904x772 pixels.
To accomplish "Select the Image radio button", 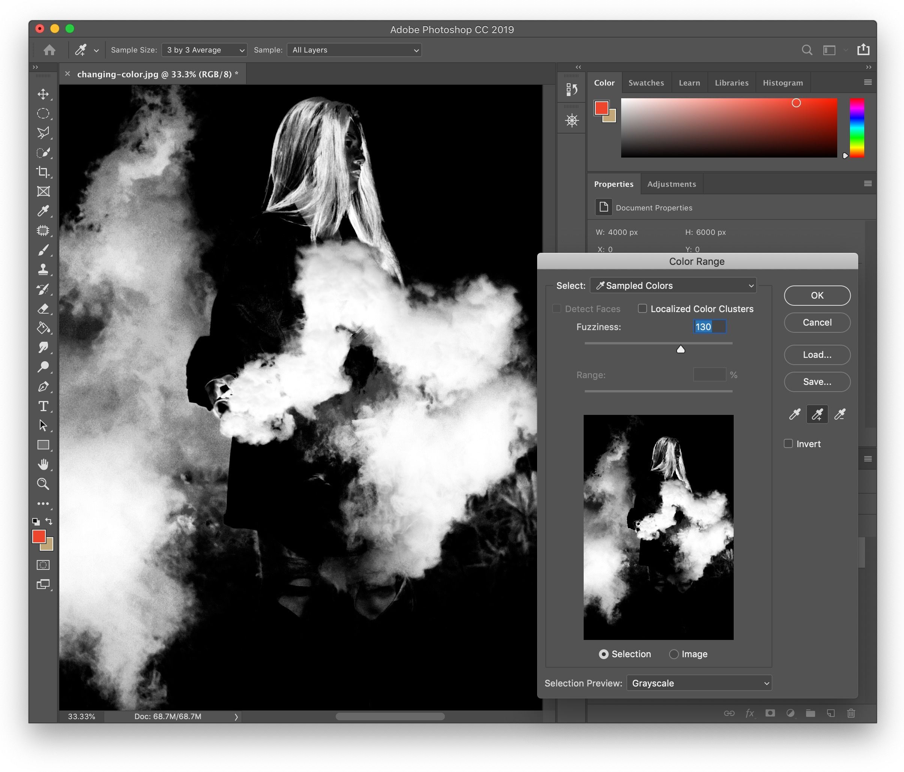I will point(673,653).
